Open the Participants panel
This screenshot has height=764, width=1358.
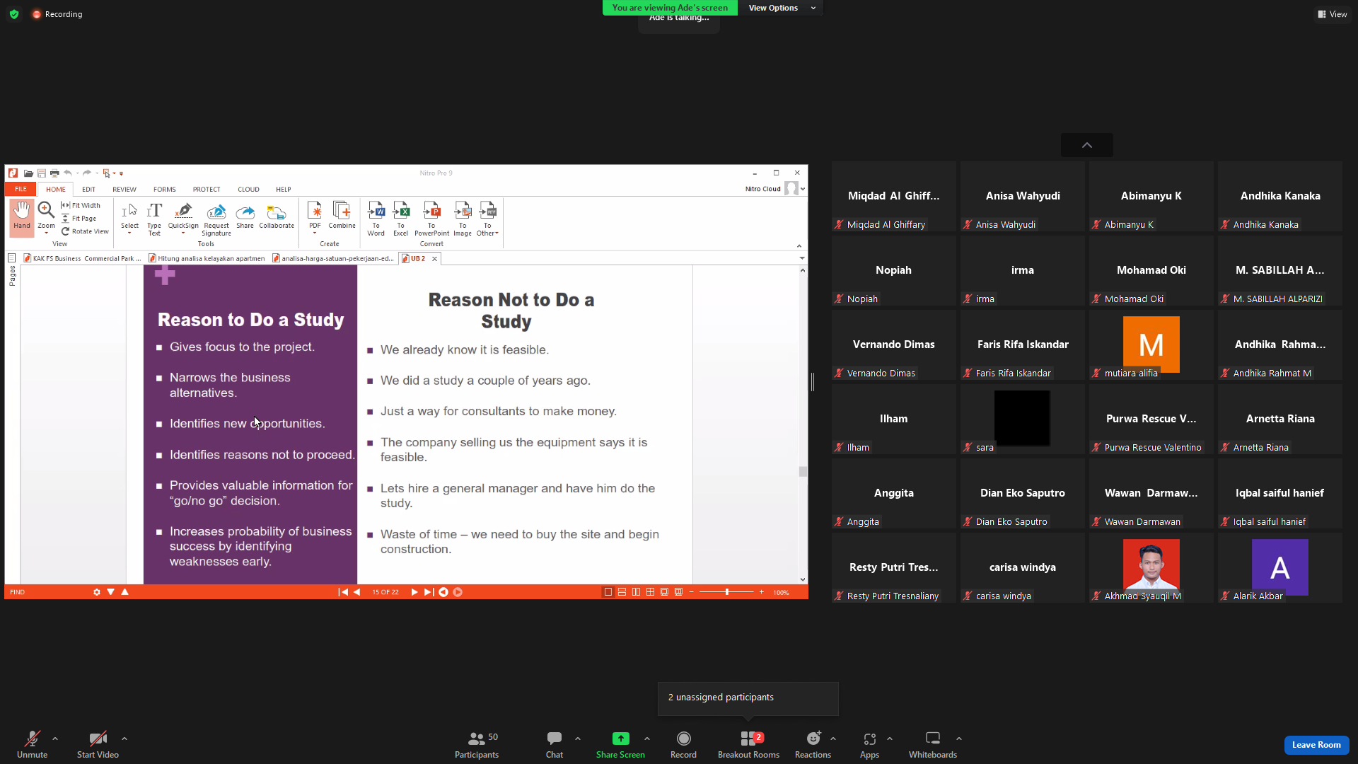point(477,745)
